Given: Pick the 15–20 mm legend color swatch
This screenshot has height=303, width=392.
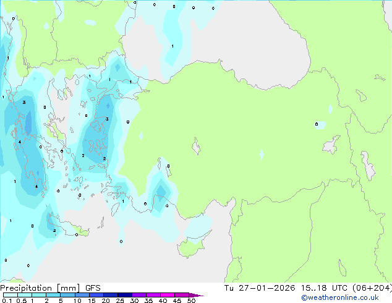Looking at the screenshot, I should pyautogui.click(x=96, y=295).
